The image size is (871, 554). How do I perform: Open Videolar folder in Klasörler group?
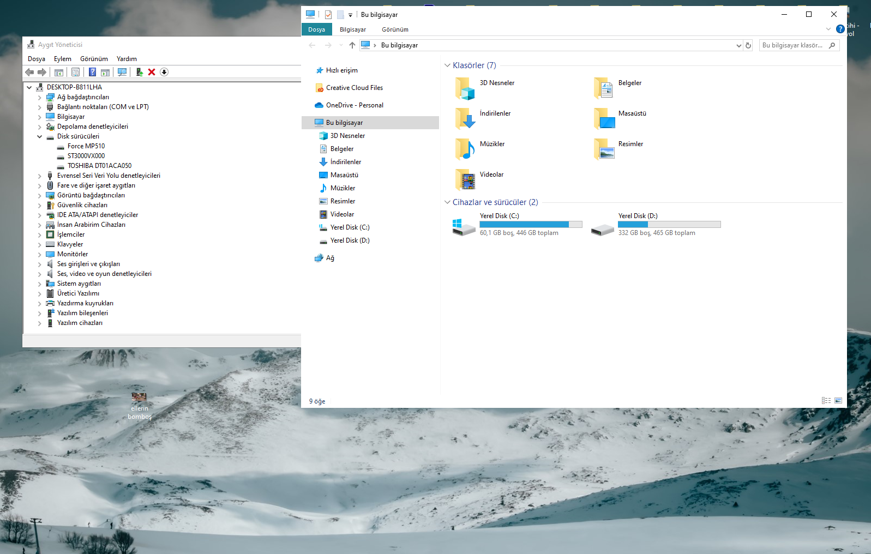click(479, 180)
